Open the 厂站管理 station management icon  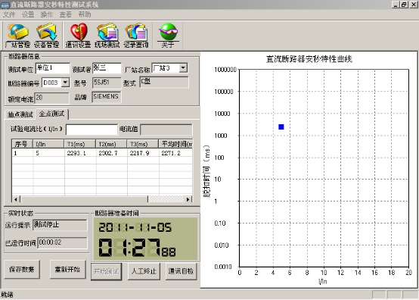(x=17, y=36)
